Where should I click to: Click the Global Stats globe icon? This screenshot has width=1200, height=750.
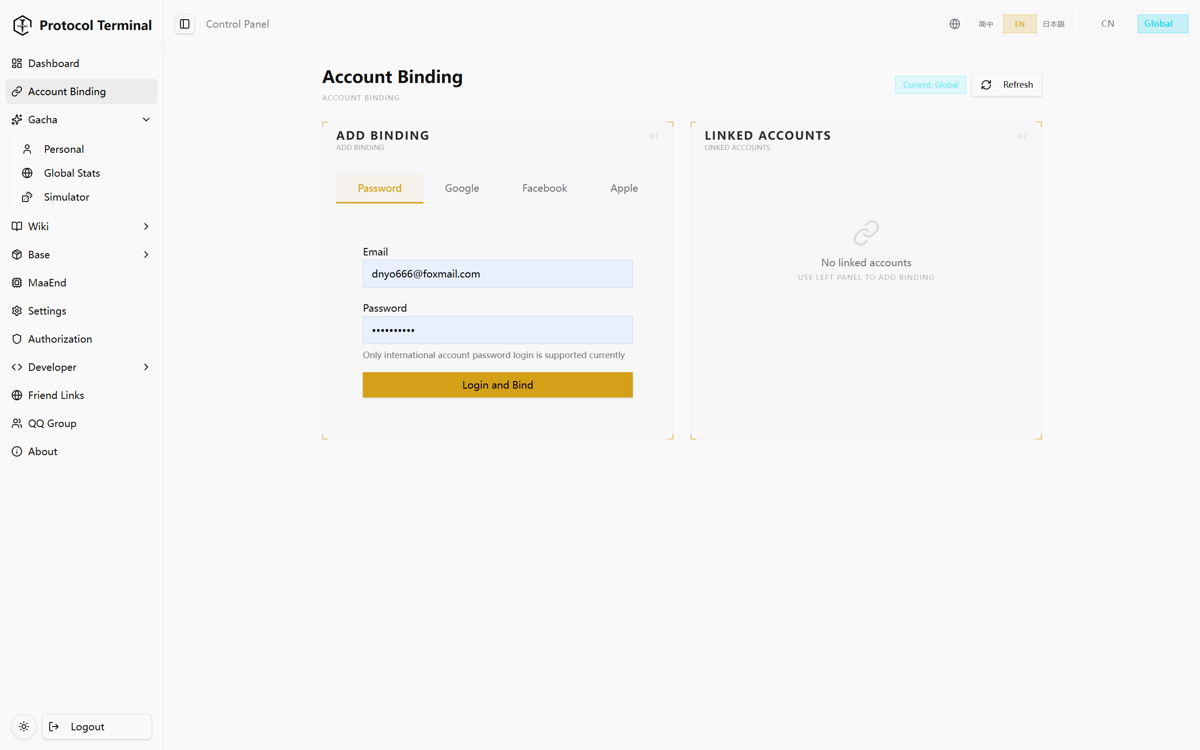point(27,173)
